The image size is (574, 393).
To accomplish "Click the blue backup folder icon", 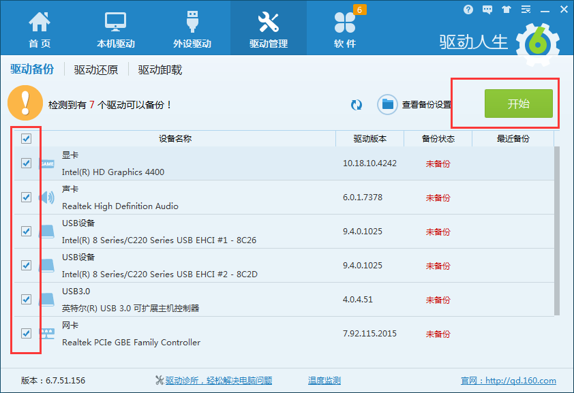I will click(387, 105).
